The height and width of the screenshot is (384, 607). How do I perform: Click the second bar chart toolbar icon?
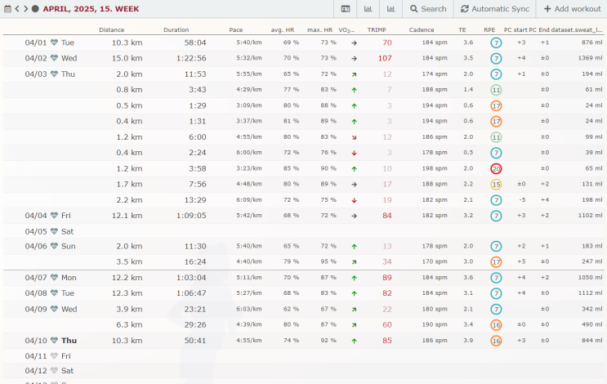[x=391, y=9]
